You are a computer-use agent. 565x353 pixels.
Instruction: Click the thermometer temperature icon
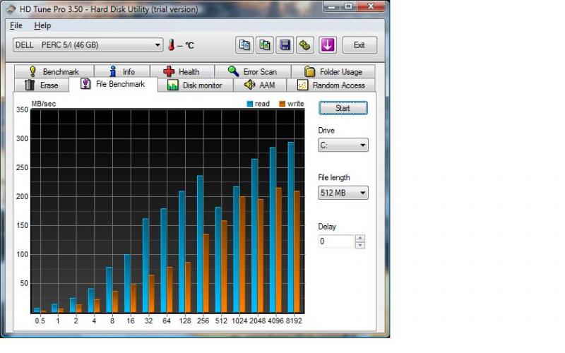click(172, 45)
